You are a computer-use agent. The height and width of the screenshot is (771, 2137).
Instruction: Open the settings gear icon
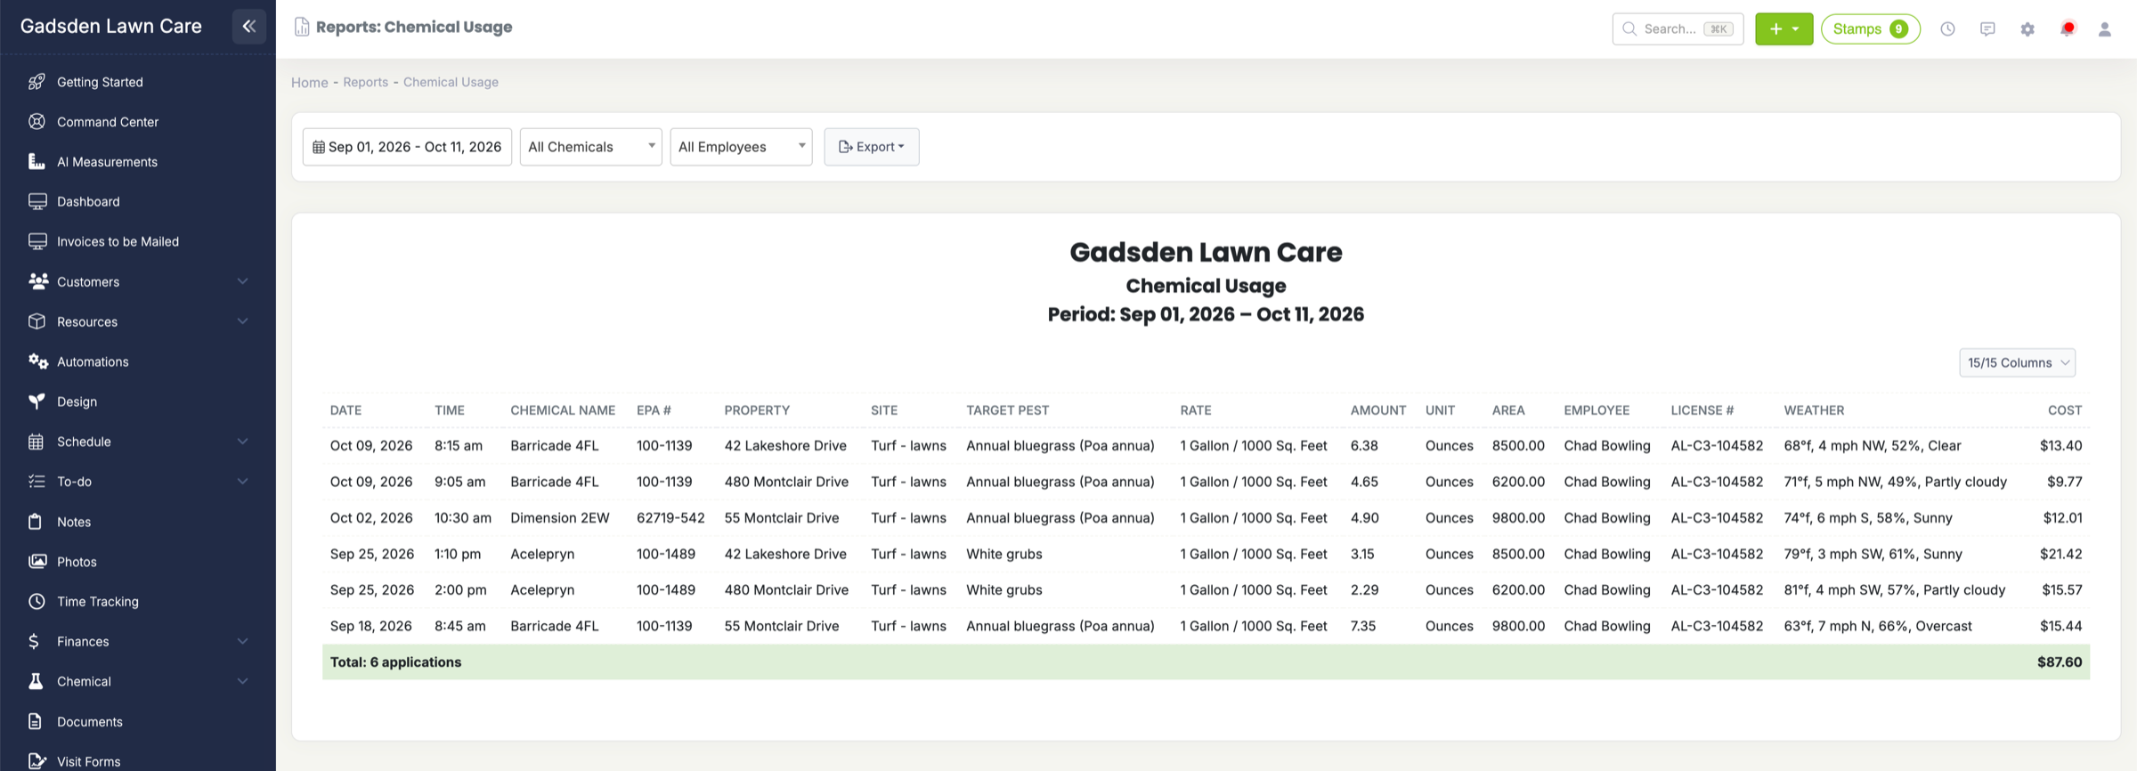click(x=2027, y=29)
